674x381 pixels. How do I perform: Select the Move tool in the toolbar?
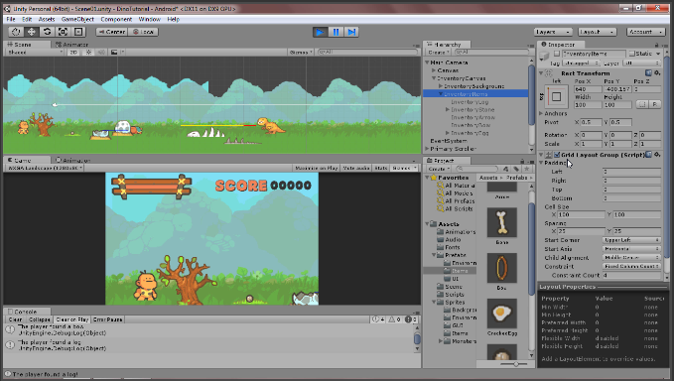click(32, 32)
